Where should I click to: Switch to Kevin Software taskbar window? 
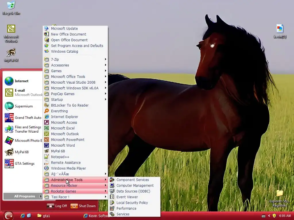96,216
